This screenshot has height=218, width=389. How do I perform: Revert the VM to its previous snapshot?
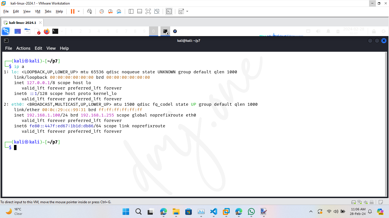(110, 11)
